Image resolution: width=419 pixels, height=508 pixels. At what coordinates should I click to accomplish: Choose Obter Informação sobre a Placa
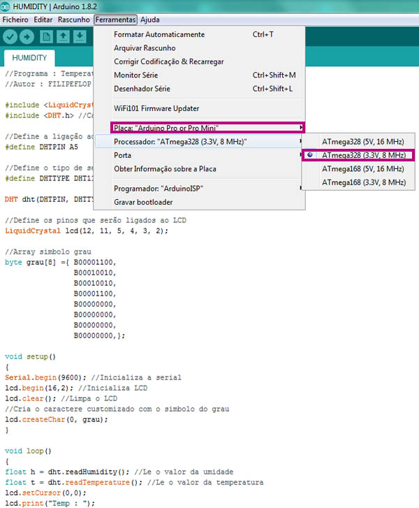point(199,169)
